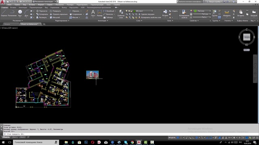Click the Отразить зеркально mirror tool
Viewport: 259px width, 145px height.
[59, 14]
